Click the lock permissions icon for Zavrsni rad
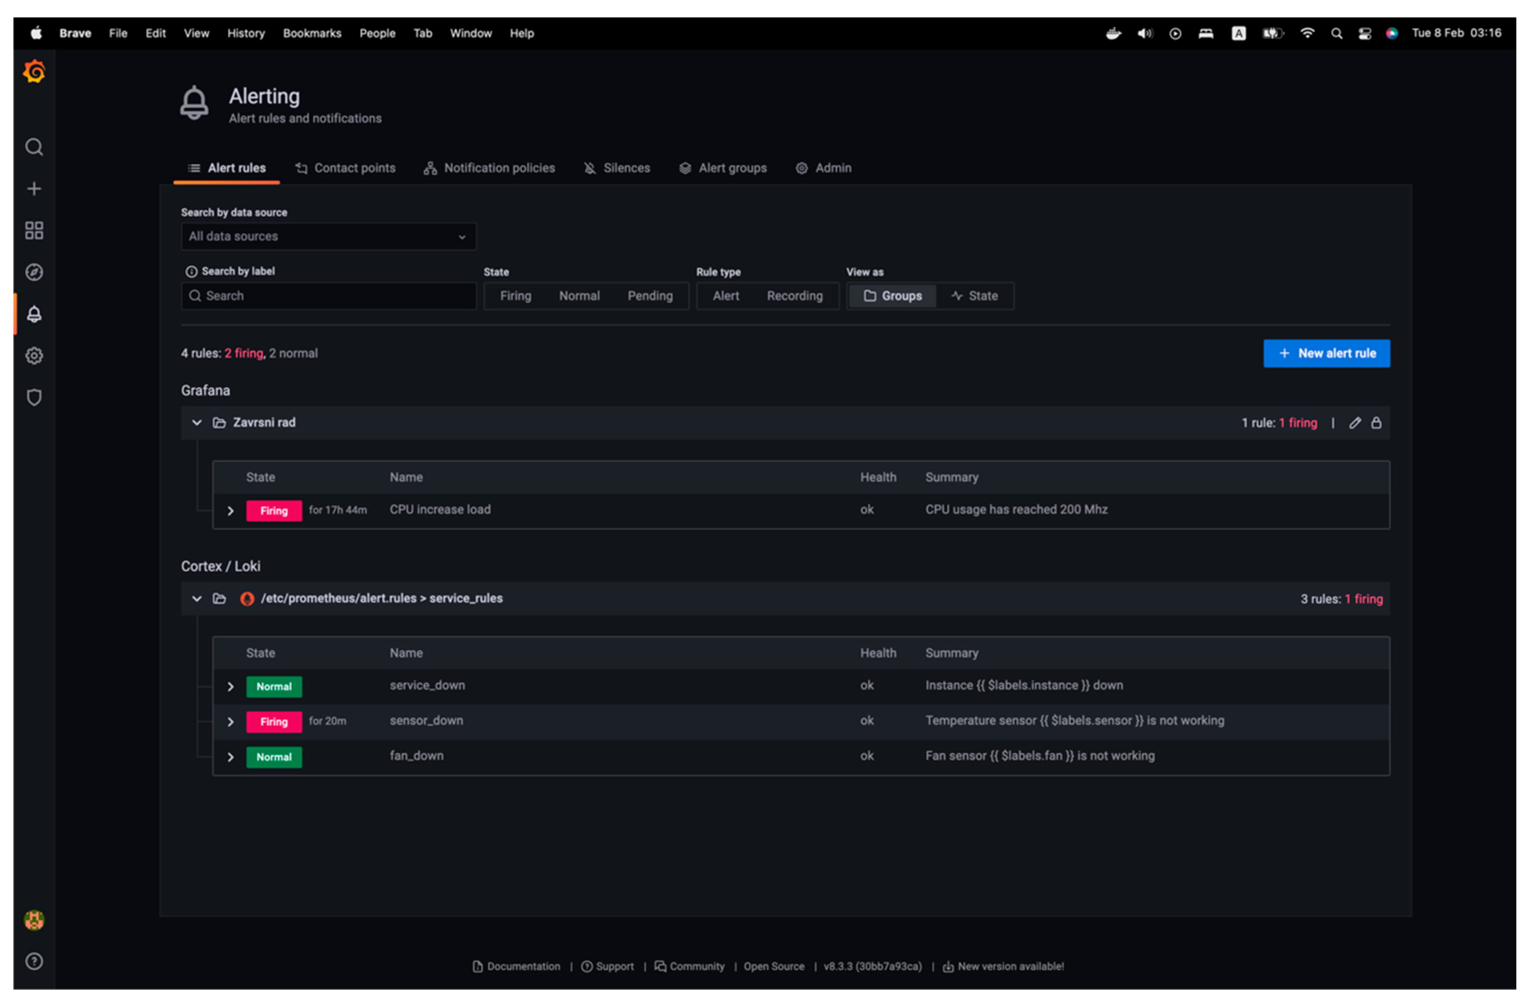The width and height of the screenshot is (1523, 1006). coord(1376,423)
